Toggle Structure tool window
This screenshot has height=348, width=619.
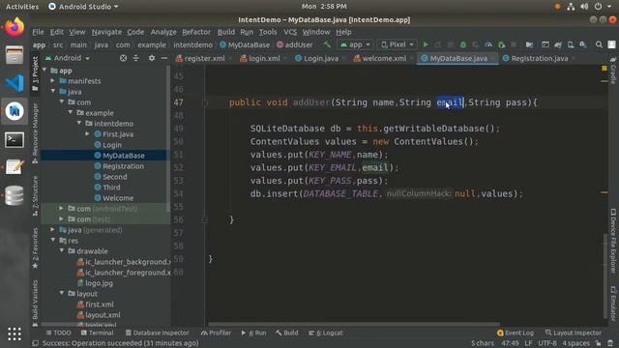[35, 195]
